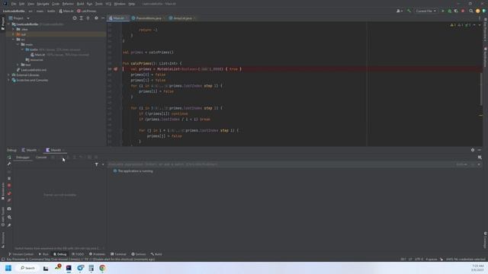Expand Scratches and Consoles node

[x=8, y=80]
